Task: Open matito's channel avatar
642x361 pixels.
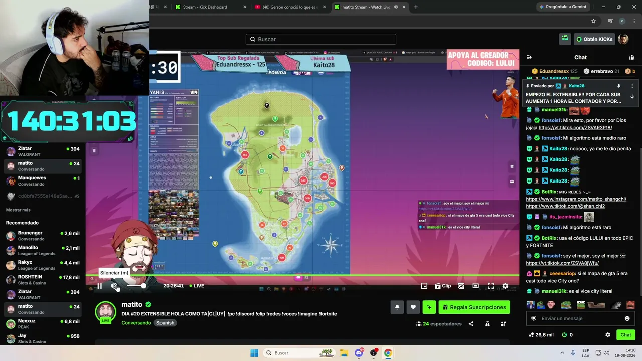Action: [105, 312]
